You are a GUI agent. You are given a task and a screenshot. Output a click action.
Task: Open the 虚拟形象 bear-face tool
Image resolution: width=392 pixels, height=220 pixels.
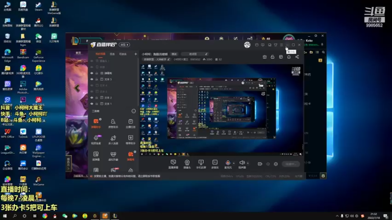tap(113, 156)
